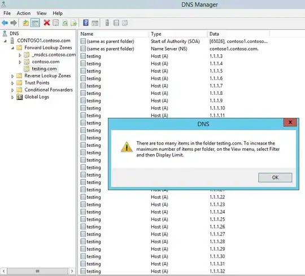Click the Up One Level folder icon
The width and height of the screenshot is (305, 276).
[x=26, y=23]
